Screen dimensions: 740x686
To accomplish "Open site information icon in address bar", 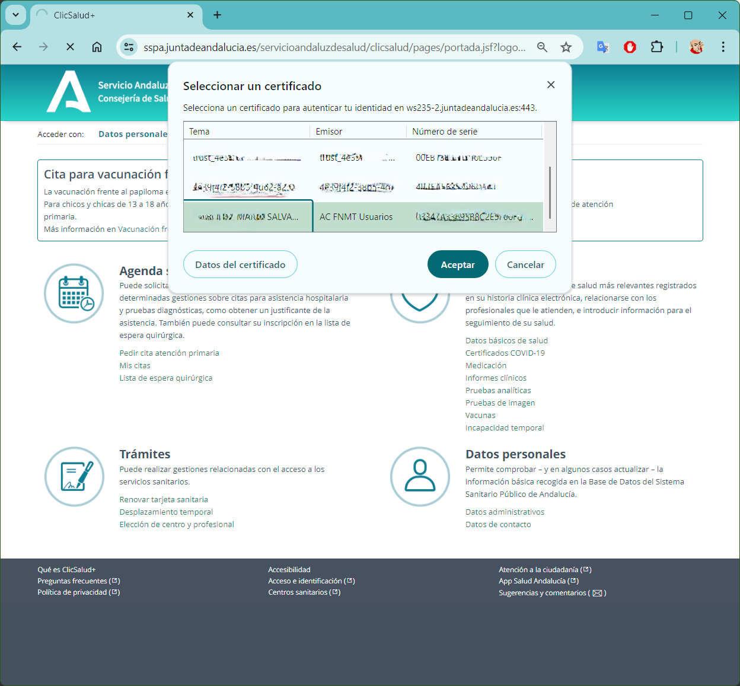I will (x=129, y=47).
